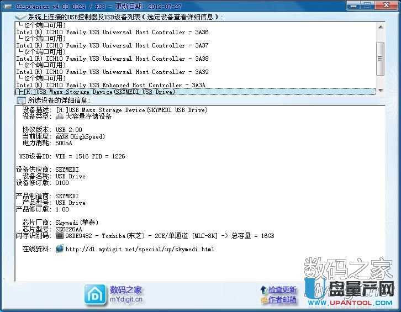401x312 pixels.
Task: Click the device list scrollbar up arrow
Action: [380, 26]
